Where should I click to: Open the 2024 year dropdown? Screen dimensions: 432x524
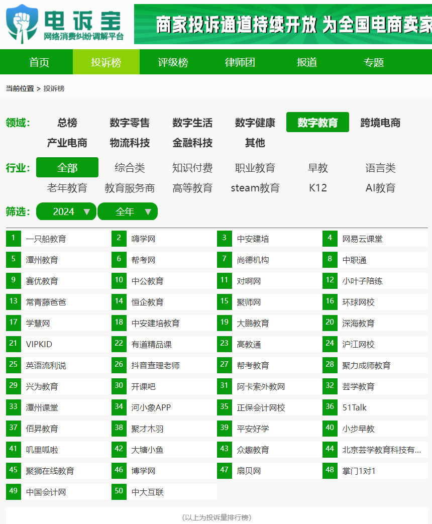[x=66, y=212]
